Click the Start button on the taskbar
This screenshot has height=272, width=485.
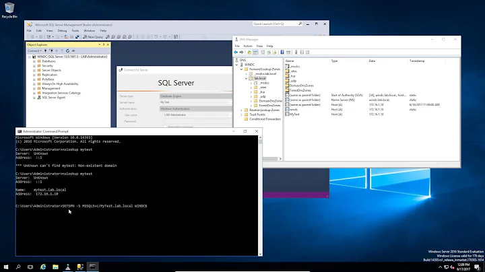point(6,267)
